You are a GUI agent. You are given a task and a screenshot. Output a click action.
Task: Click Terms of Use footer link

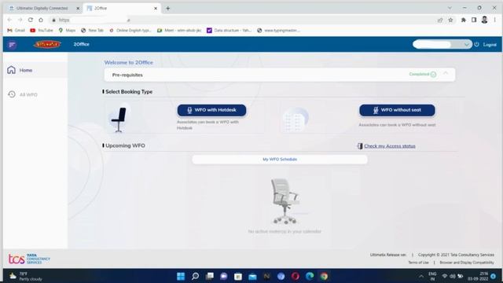[x=418, y=263]
